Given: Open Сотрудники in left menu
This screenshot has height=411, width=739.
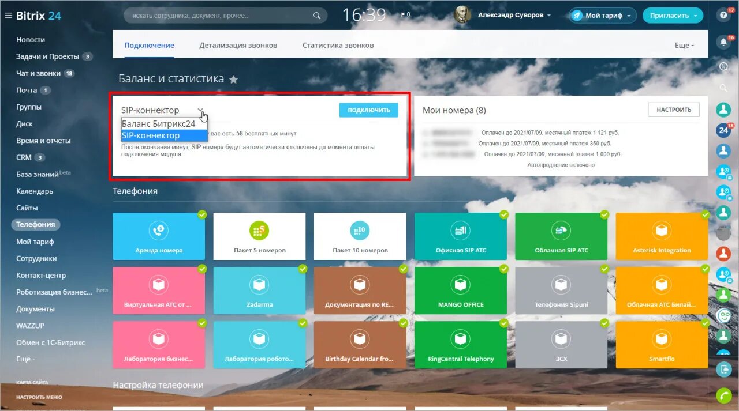Looking at the screenshot, I should click(x=36, y=258).
